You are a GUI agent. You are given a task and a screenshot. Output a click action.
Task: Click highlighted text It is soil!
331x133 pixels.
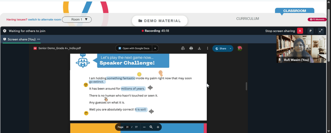tap(141, 110)
